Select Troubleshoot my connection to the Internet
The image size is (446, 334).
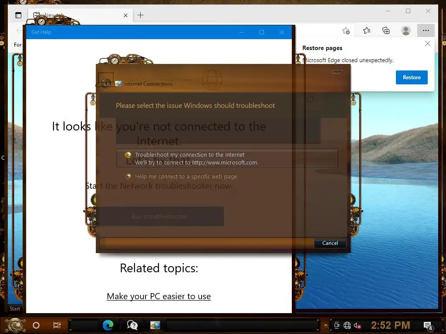[x=227, y=158]
